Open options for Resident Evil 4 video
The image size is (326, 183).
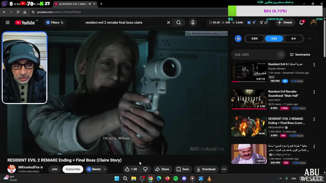314,65
